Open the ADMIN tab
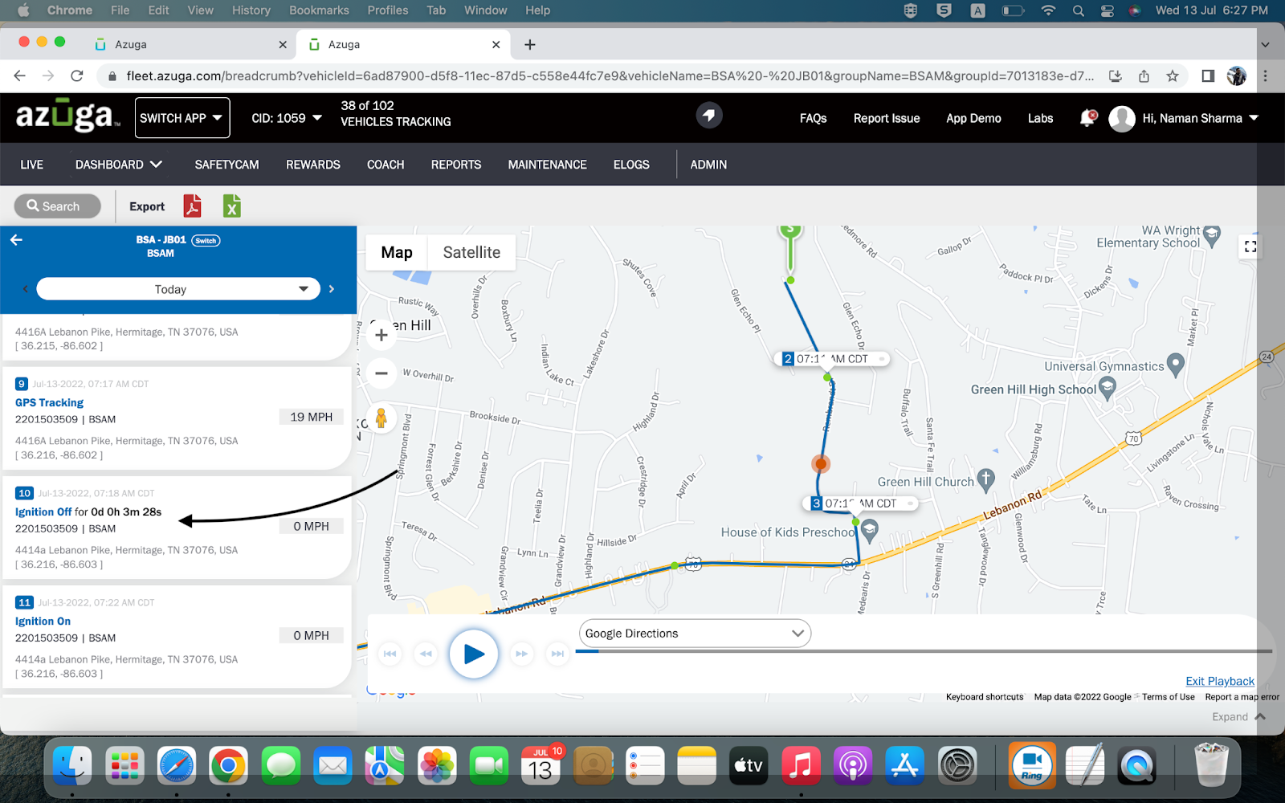 click(x=708, y=165)
